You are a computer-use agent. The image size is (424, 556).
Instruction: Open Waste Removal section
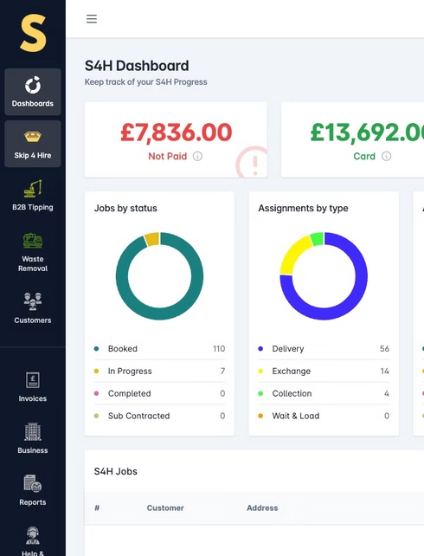(x=33, y=252)
